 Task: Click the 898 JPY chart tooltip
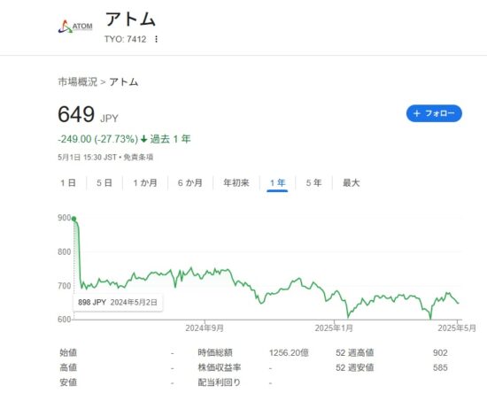pyautogui.click(x=118, y=302)
